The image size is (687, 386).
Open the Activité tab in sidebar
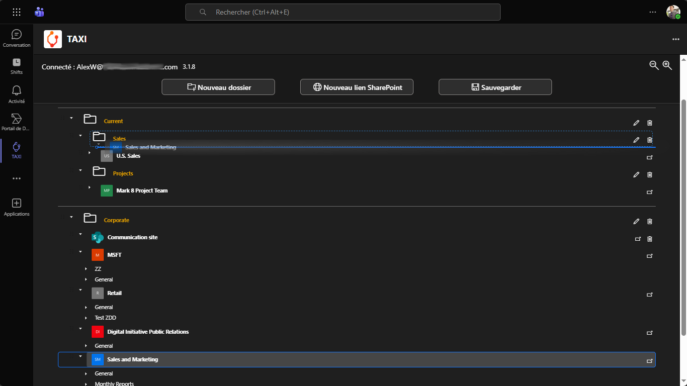pos(17,93)
